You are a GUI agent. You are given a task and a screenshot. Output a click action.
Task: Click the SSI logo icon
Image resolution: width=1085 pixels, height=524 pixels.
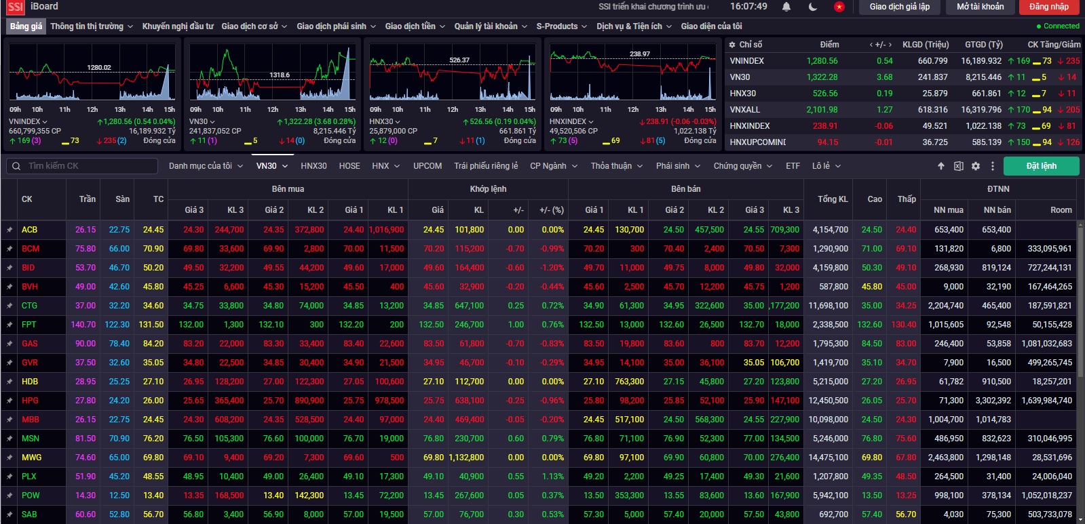tap(15, 7)
